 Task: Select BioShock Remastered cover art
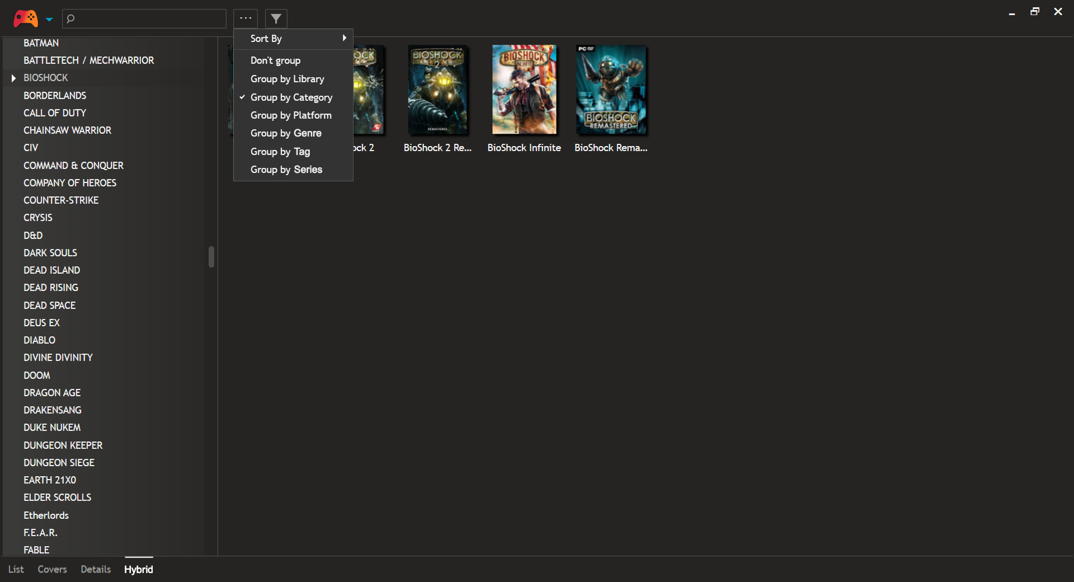coord(611,90)
